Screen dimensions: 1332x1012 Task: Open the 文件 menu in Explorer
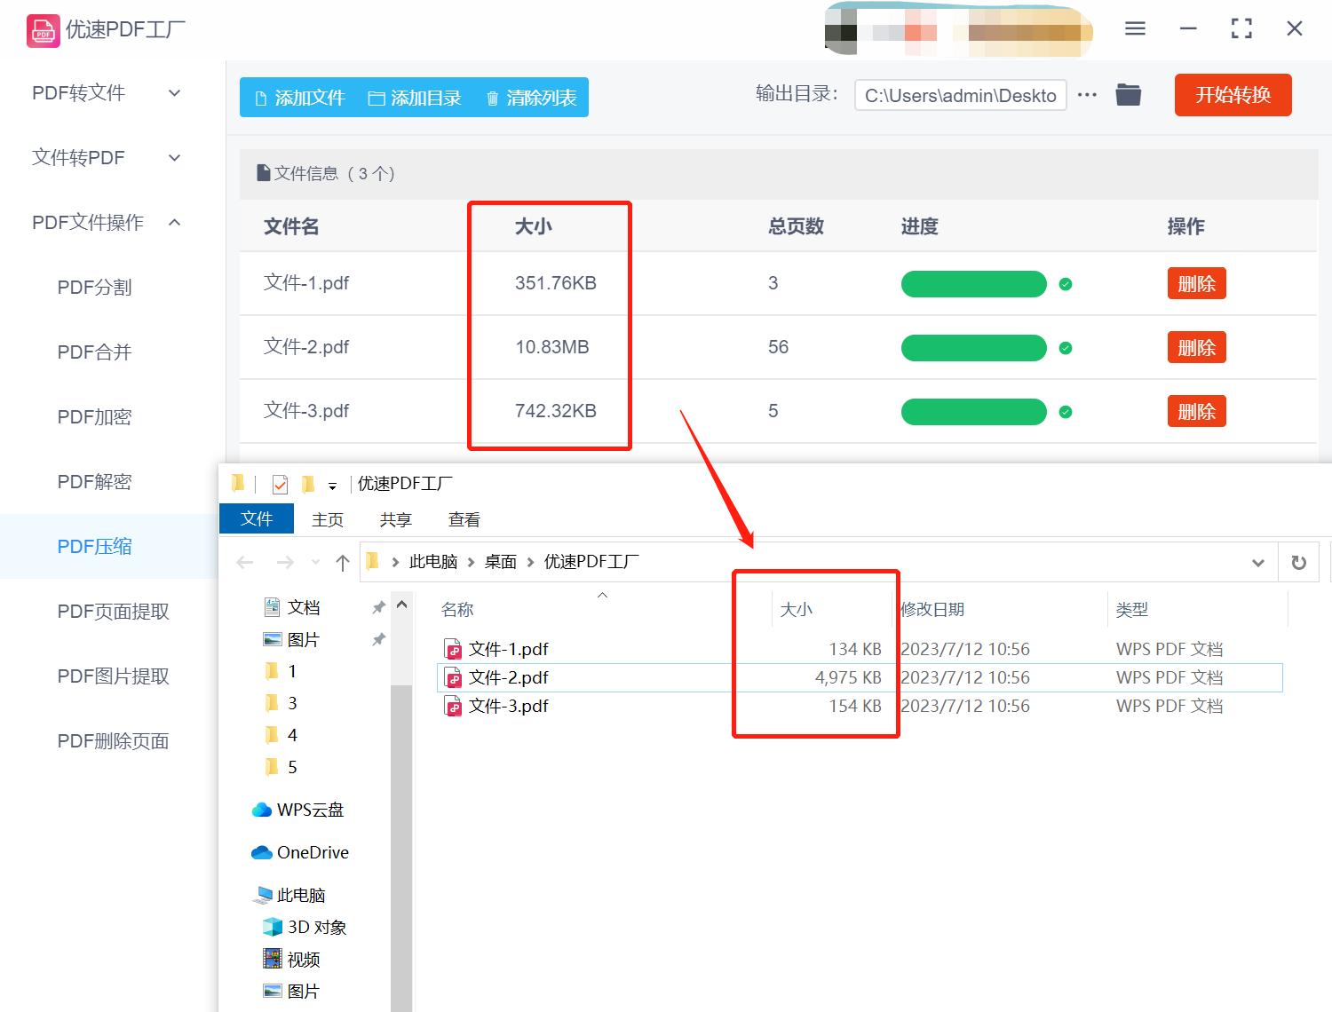pyautogui.click(x=256, y=518)
